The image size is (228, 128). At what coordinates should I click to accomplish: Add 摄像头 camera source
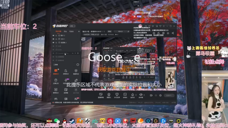click(109, 96)
